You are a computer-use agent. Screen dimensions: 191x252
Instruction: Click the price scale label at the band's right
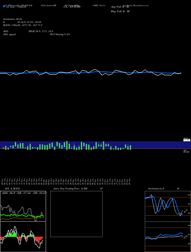pyautogui.click(x=187, y=139)
